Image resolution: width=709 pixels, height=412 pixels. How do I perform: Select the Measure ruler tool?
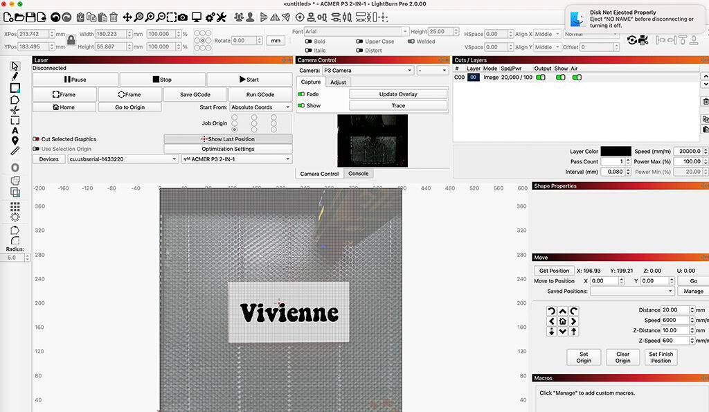point(15,151)
